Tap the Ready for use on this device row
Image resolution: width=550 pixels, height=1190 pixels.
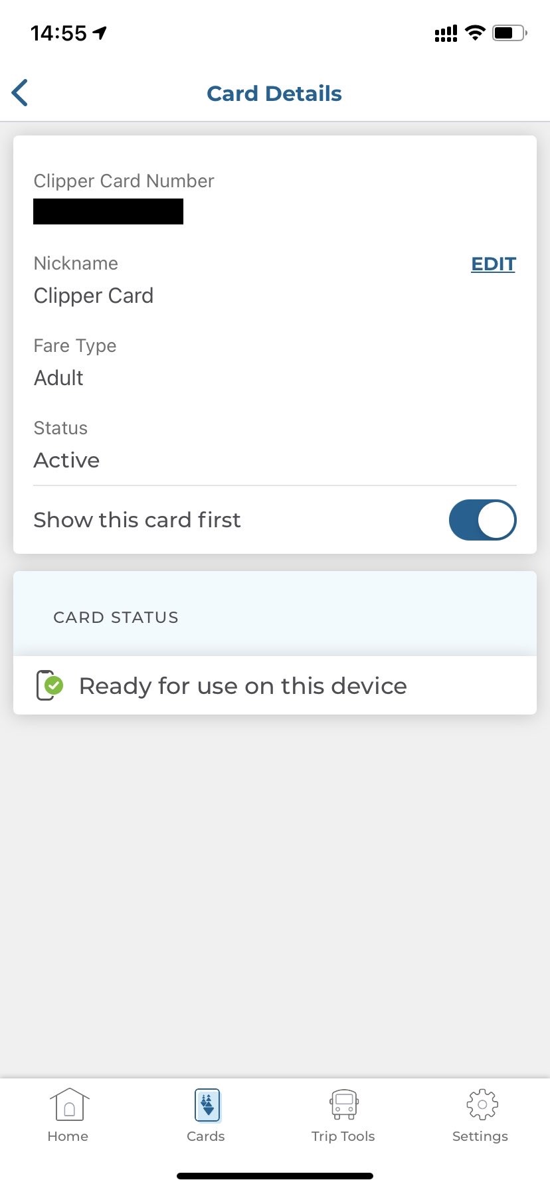point(242,685)
